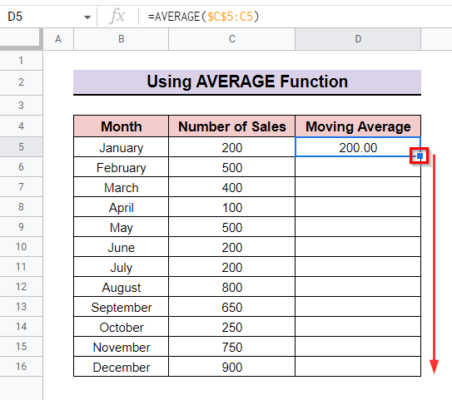Select empty Moving Average cell for February
Viewport: 452px width, 400px height.
tap(358, 167)
